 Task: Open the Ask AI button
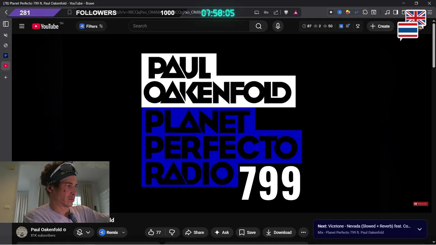(221, 232)
